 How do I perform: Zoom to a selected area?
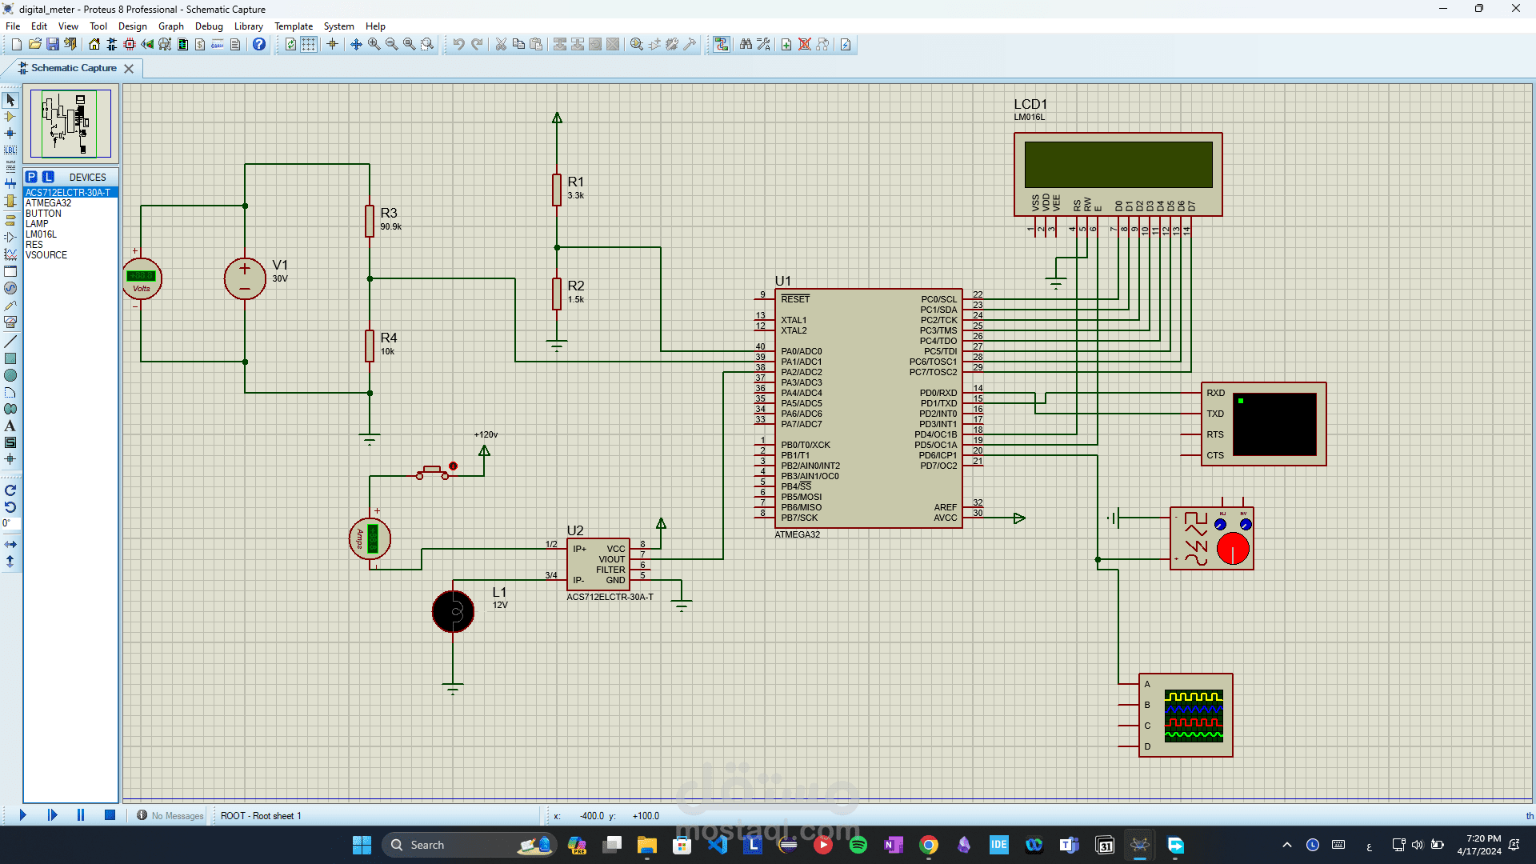tap(427, 44)
